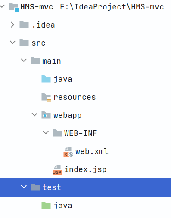Click the HMS-mvc project module icon
This screenshot has height=218, width=171.
pos(14,7)
